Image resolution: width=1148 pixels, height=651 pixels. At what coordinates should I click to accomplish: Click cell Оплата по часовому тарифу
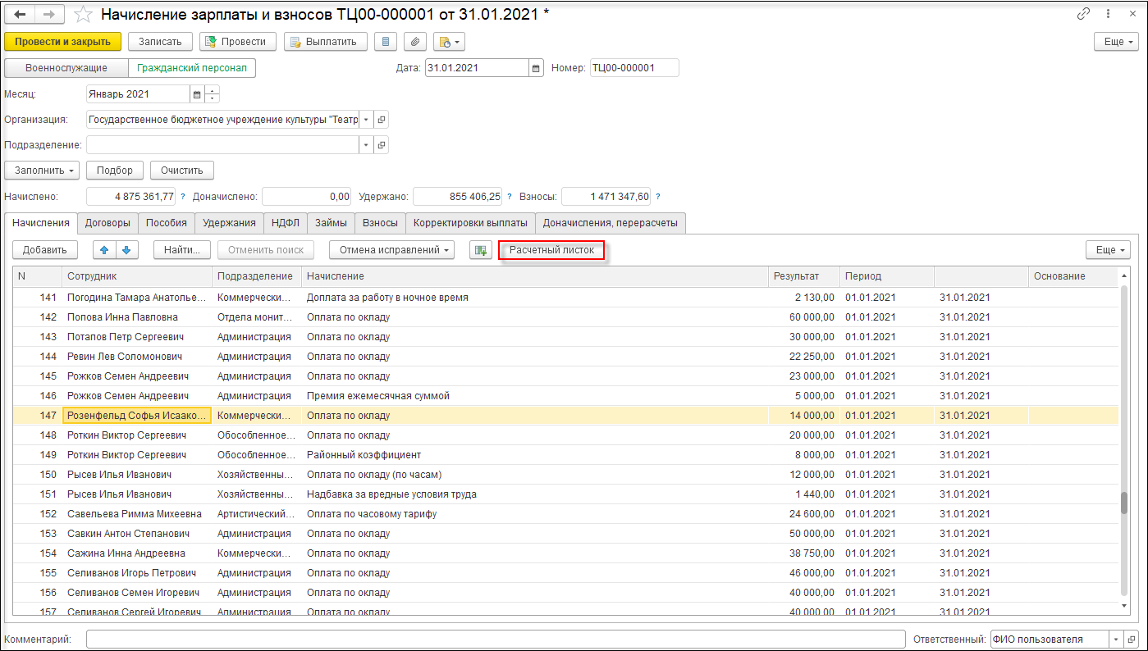(535, 514)
